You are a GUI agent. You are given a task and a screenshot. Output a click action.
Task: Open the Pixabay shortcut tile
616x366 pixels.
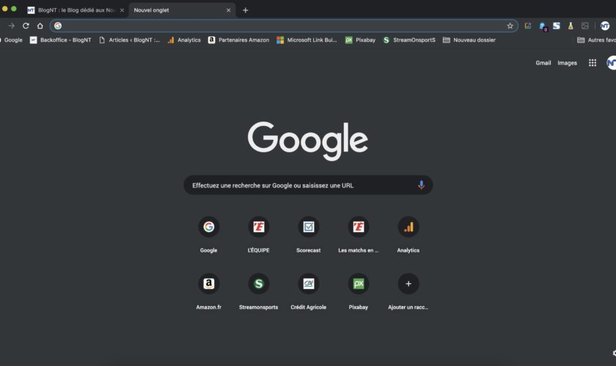point(359,284)
